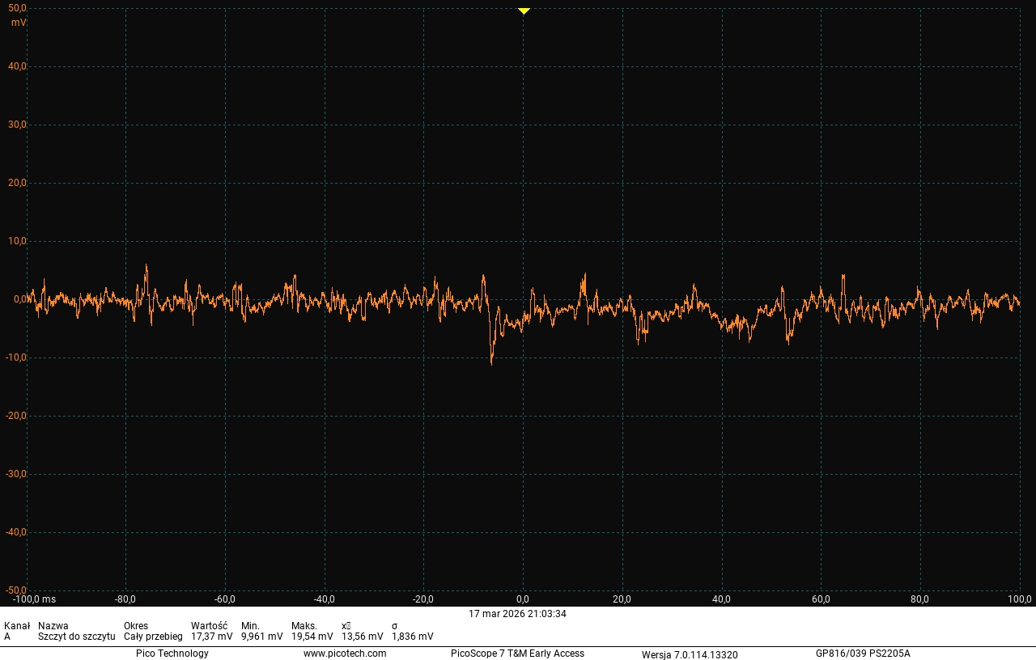
Task: Click the timestamp 17 mar 2026 21:03:34
Action: pyautogui.click(x=517, y=614)
